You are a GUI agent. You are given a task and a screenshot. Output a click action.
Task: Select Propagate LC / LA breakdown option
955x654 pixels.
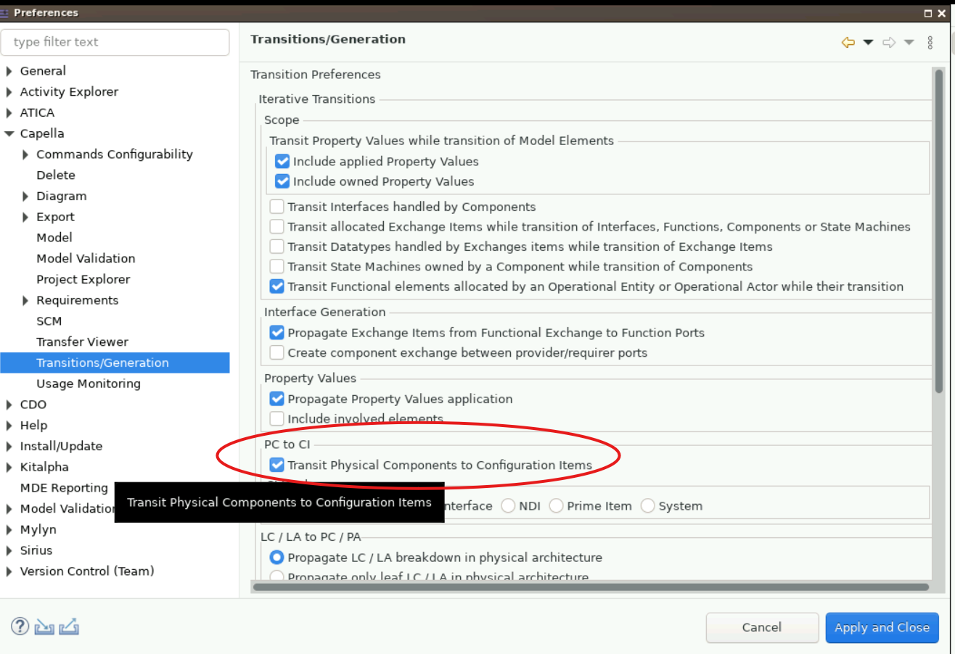[276, 558]
